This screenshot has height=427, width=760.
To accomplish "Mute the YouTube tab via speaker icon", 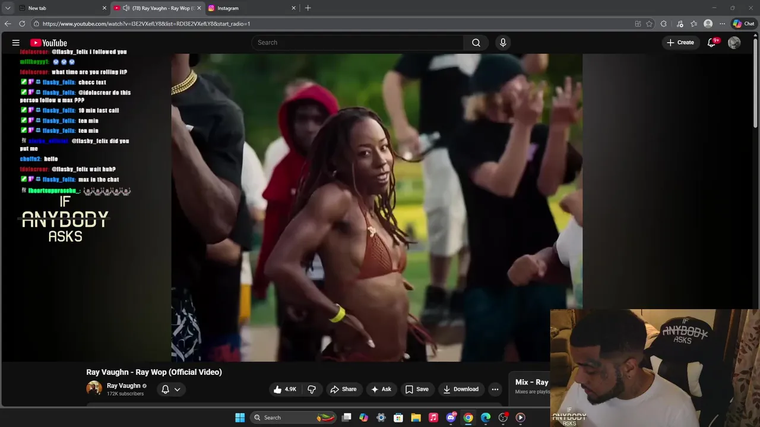I will pos(126,8).
